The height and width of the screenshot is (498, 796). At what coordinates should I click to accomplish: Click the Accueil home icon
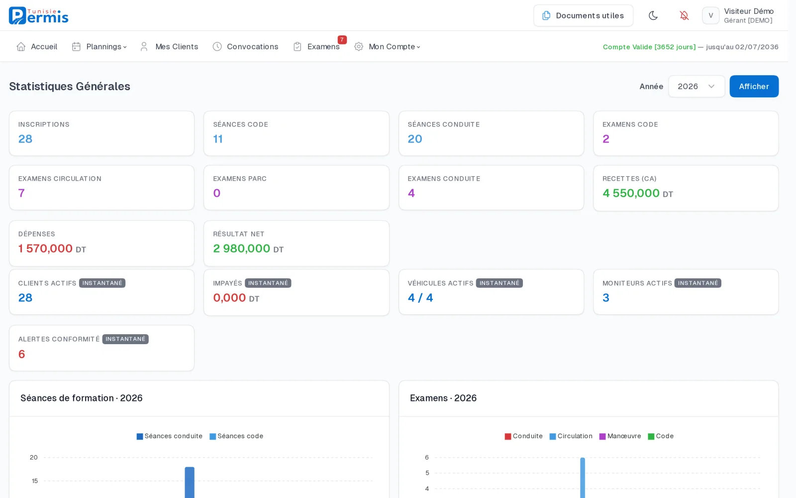pyautogui.click(x=21, y=46)
